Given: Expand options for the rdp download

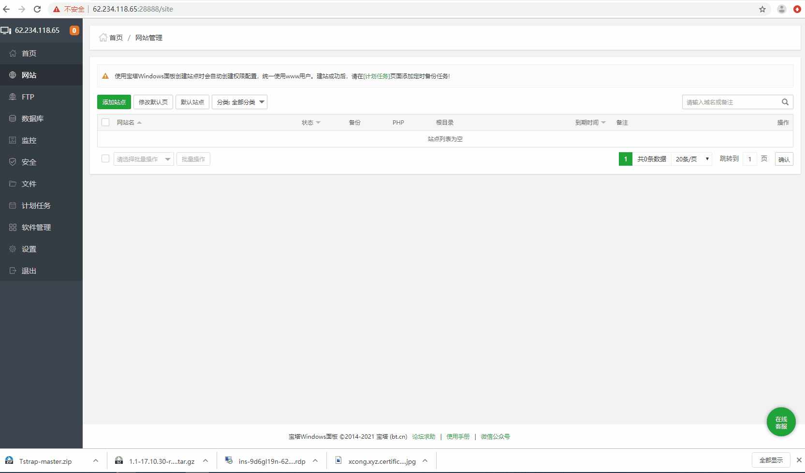Looking at the screenshot, I should click(x=315, y=460).
